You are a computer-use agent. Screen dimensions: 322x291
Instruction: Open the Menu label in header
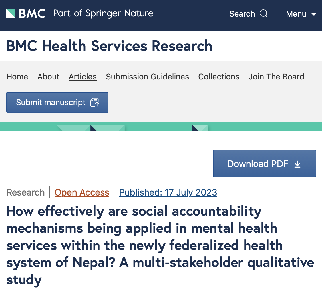tap(296, 14)
